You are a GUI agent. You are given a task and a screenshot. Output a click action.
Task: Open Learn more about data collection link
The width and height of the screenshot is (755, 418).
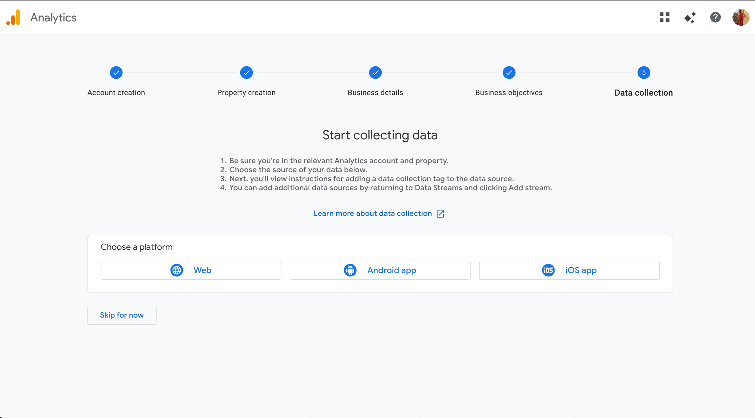373,214
